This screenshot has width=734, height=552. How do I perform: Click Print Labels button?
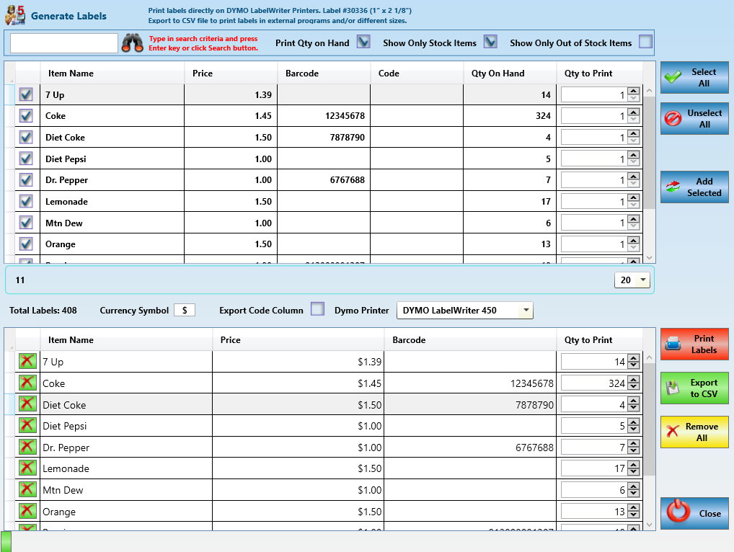click(694, 344)
